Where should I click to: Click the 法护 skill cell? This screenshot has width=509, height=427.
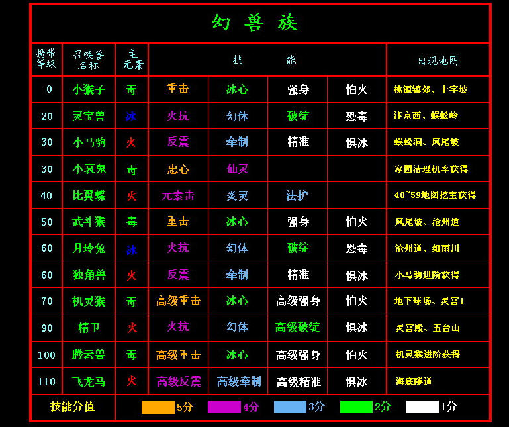(x=297, y=195)
